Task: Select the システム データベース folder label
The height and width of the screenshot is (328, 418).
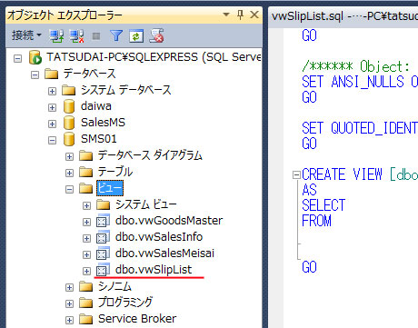Action: 125,90
